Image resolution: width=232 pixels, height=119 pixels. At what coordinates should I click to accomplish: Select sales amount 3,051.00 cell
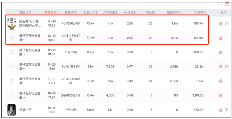point(197,52)
